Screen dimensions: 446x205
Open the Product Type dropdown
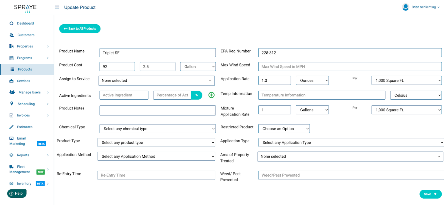[x=157, y=143]
